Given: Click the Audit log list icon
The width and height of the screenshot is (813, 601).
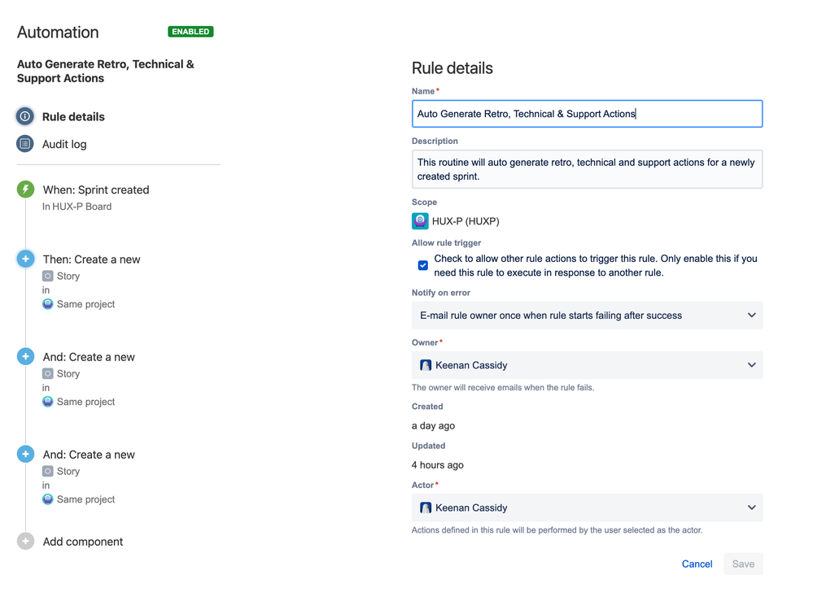Looking at the screenshot, I should pos(25,144).
